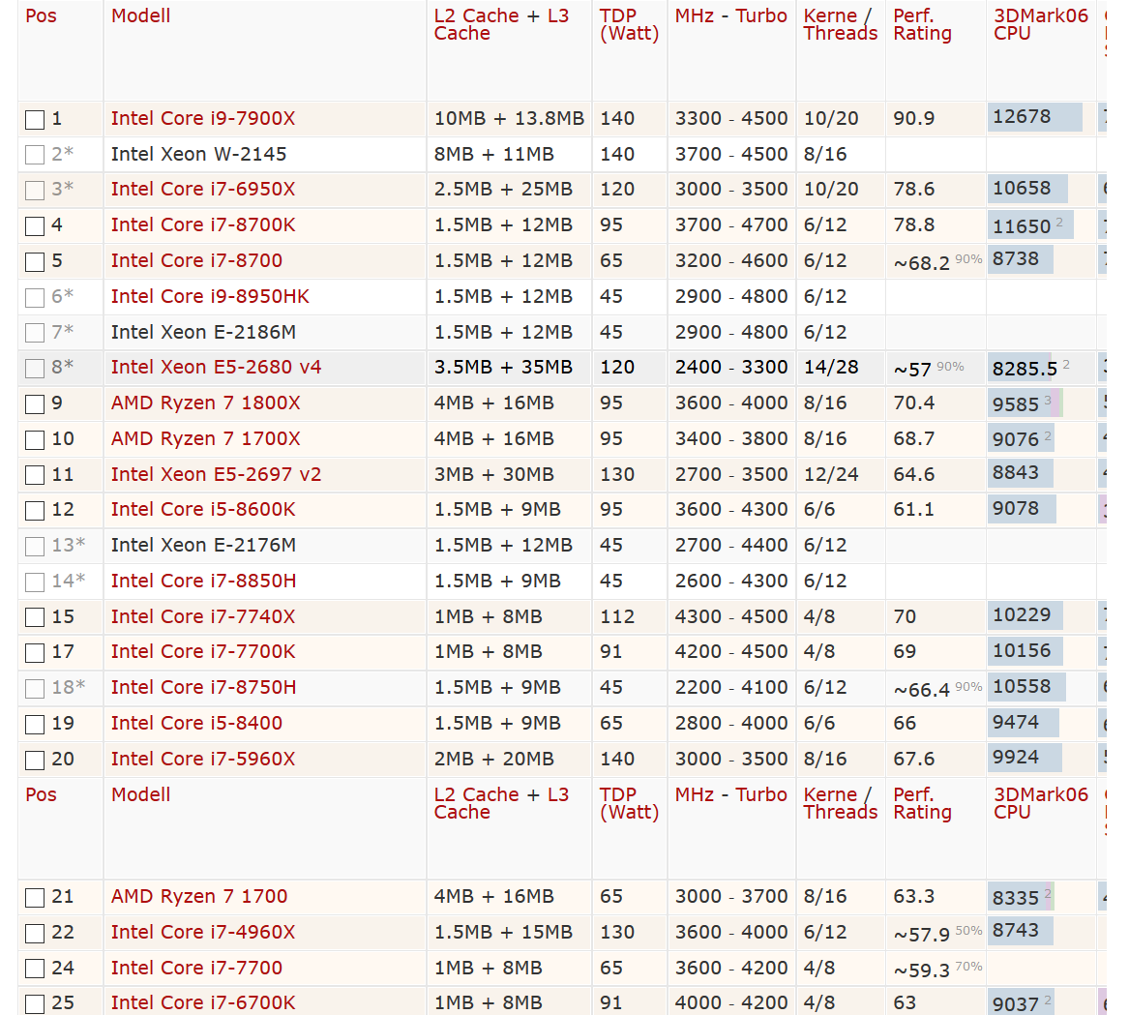Click the 10MB + 13.8MB cache value

click(x=509, y=118)
